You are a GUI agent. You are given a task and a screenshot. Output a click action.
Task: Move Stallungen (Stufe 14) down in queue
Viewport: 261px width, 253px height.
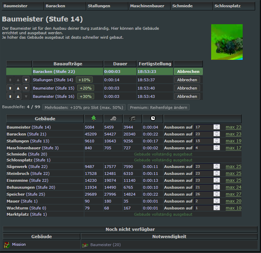click(x=26, y=80)
